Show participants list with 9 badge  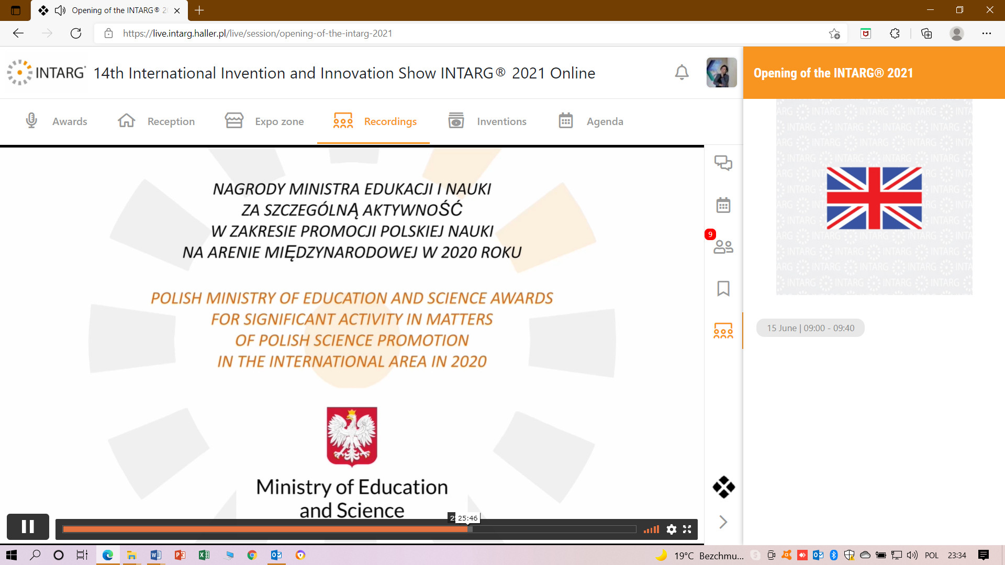tap(723, 246)
